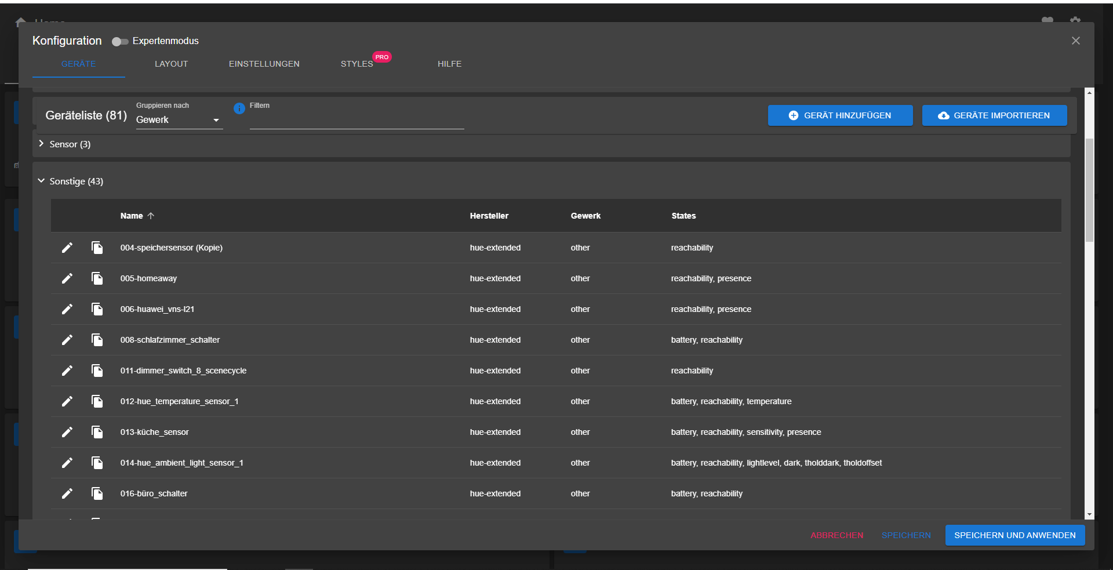Copy the 005-homeaway device
Image resolution: width=1113 pixels, height=570 pixels.
click(97, 278)
